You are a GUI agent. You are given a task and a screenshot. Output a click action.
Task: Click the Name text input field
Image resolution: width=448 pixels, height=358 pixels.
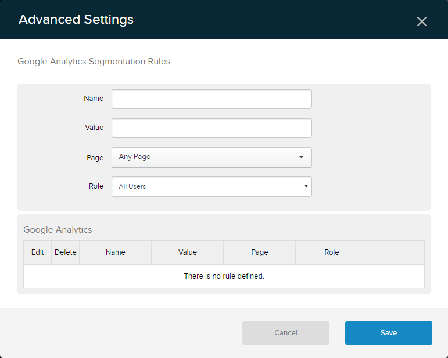coord(212,99)
